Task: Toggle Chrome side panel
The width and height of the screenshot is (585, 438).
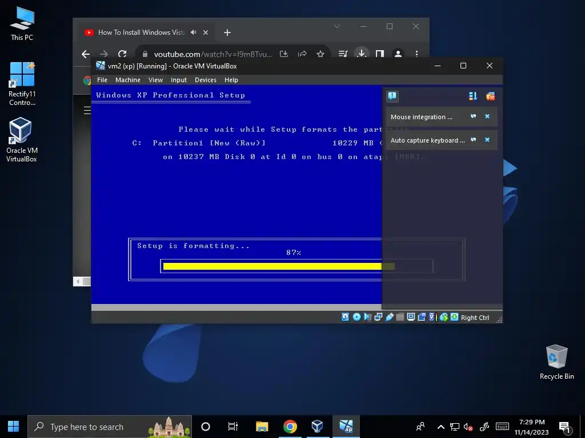Action: pyautogui.click(x=380, y=54)
